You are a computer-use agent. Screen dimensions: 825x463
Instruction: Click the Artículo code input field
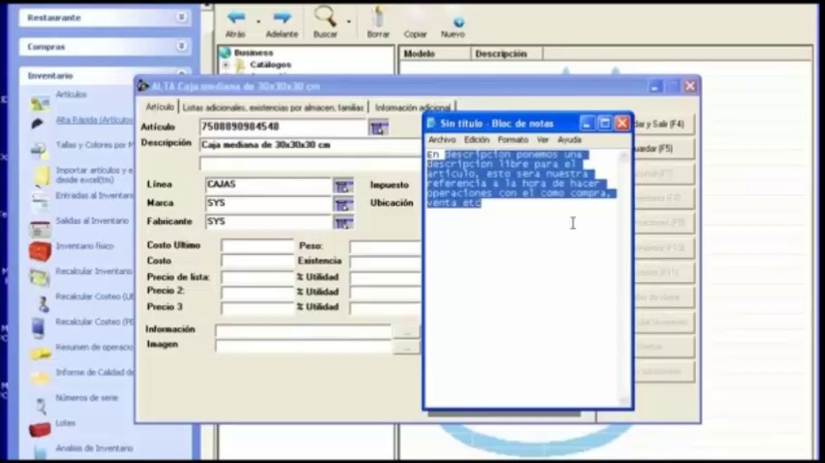point(283,127)
